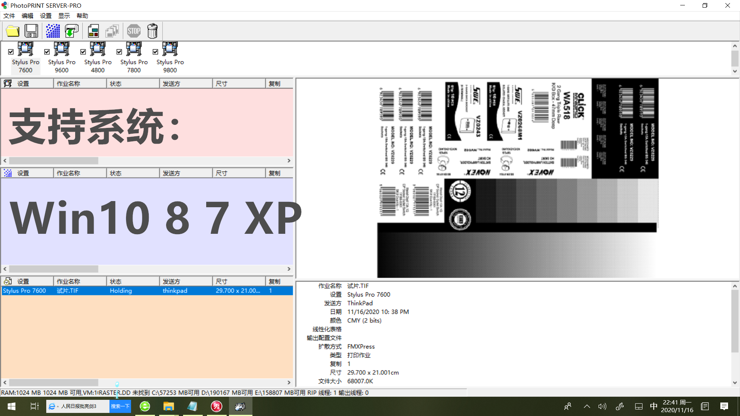The width and height of the screenshot is (740, 416).
Task: Uncheck the Stylus Pro 7600 checkbox
Action: coord(11,52)
